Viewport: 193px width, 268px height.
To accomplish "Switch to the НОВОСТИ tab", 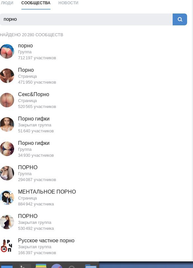I will (x=68, y=3).
